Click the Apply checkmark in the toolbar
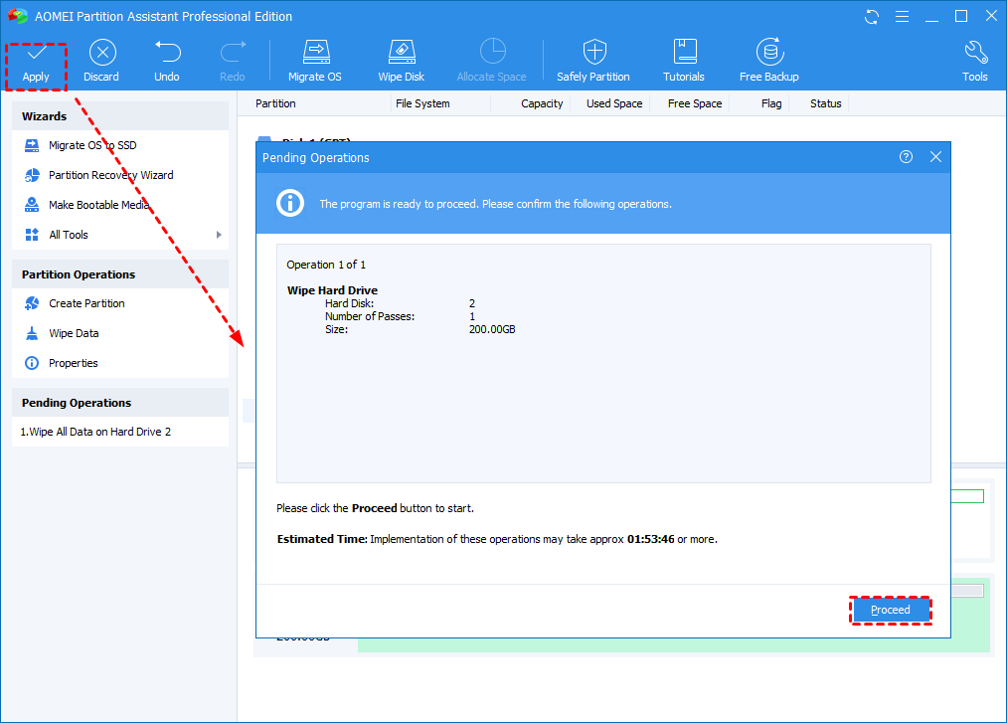This screenshot has width=1007, height=723. pos(36,53)
